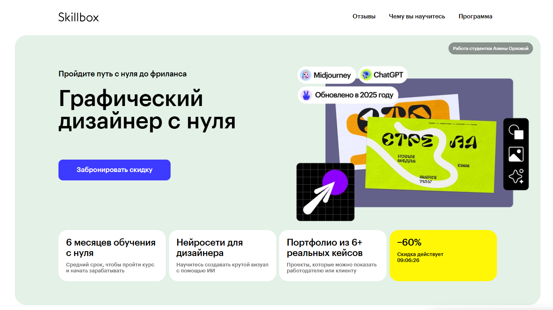Click the ChatGPT label text

[388, 75]
